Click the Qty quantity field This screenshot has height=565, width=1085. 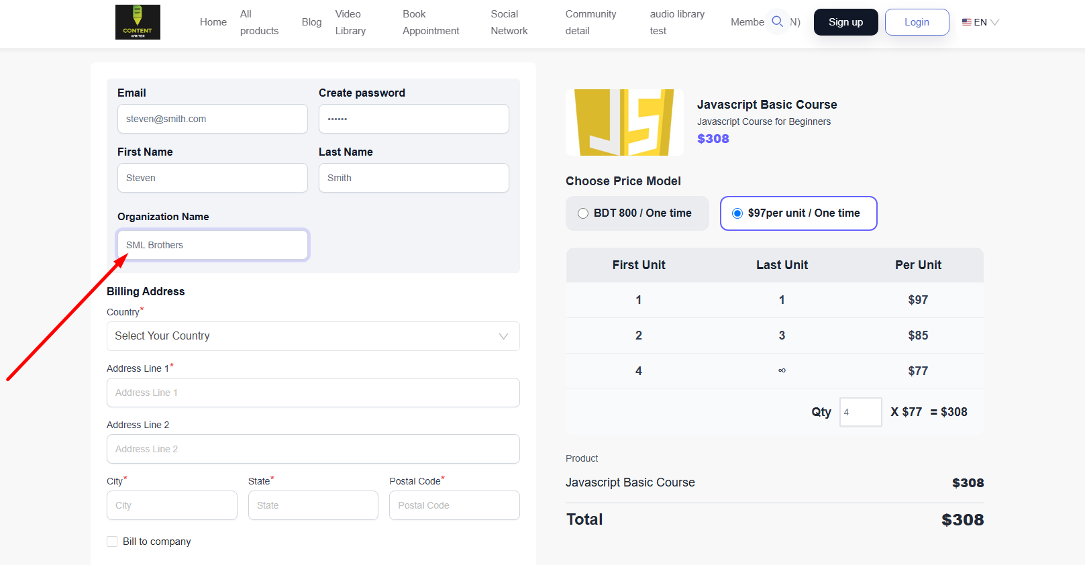(860, 412)
